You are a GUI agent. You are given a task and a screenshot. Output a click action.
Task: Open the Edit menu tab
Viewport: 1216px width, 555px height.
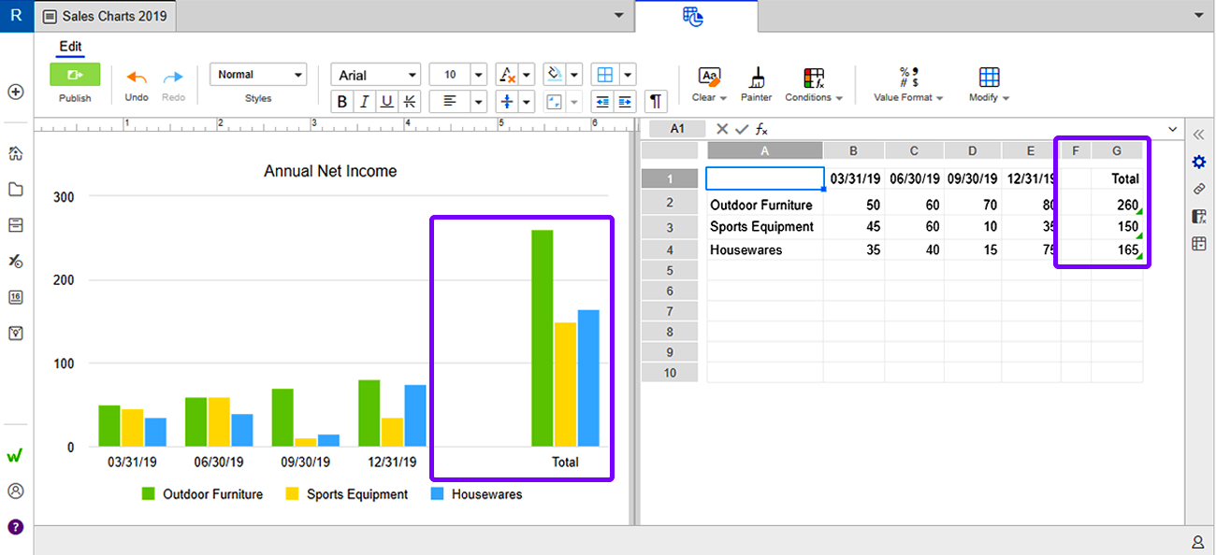70,47
